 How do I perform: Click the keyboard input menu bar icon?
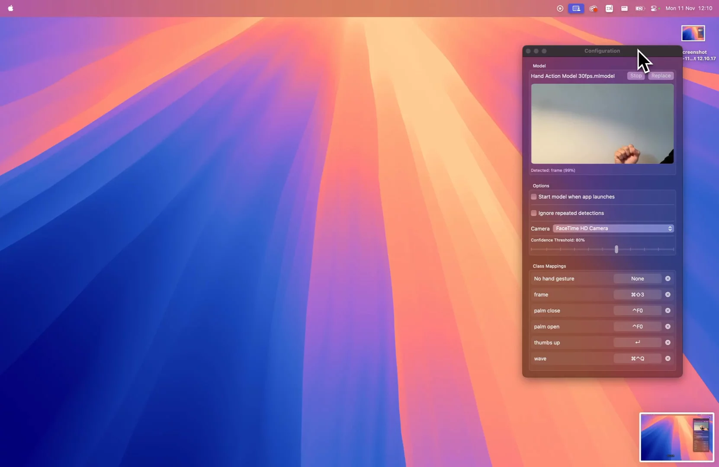[x=624, y=8]
